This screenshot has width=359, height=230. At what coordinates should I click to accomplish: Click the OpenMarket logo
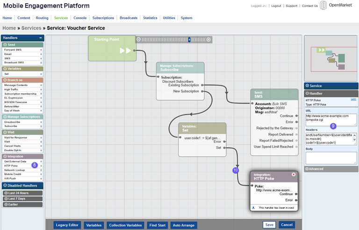pos(336,5)
